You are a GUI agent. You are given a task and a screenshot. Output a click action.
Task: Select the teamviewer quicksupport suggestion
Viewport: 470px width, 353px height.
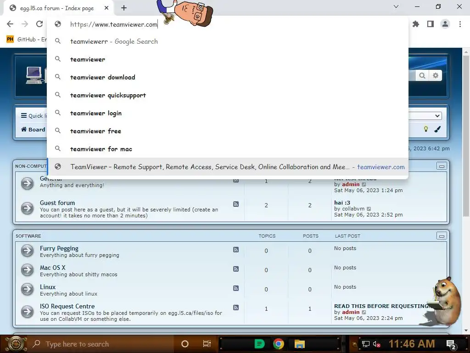tap(228, 95)
